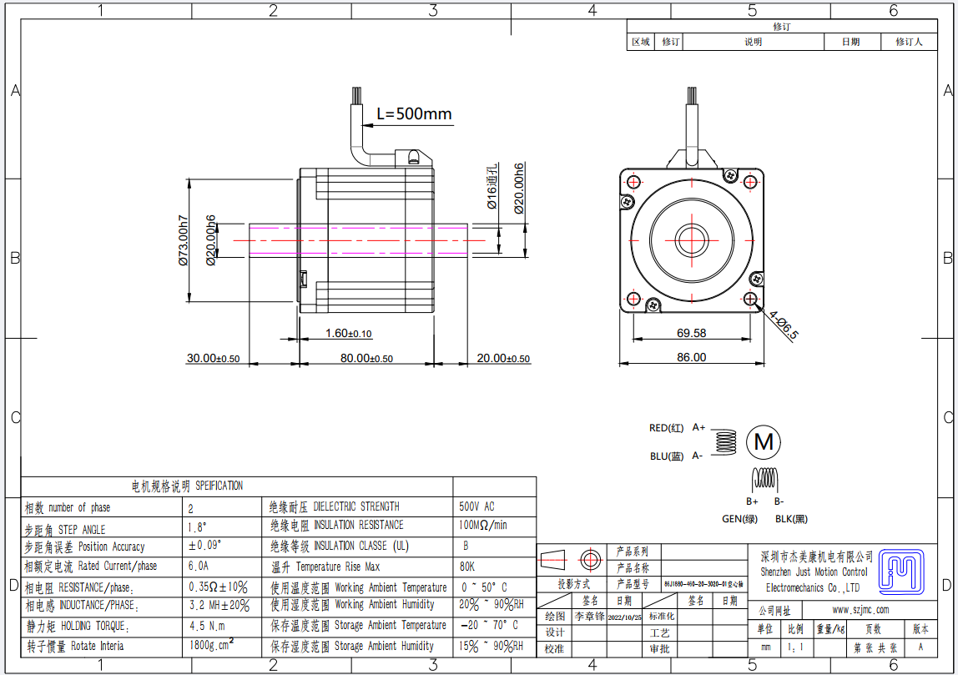958x675 pixels.
Task: Click the circled M motor symbol
Action: point(764,441)
